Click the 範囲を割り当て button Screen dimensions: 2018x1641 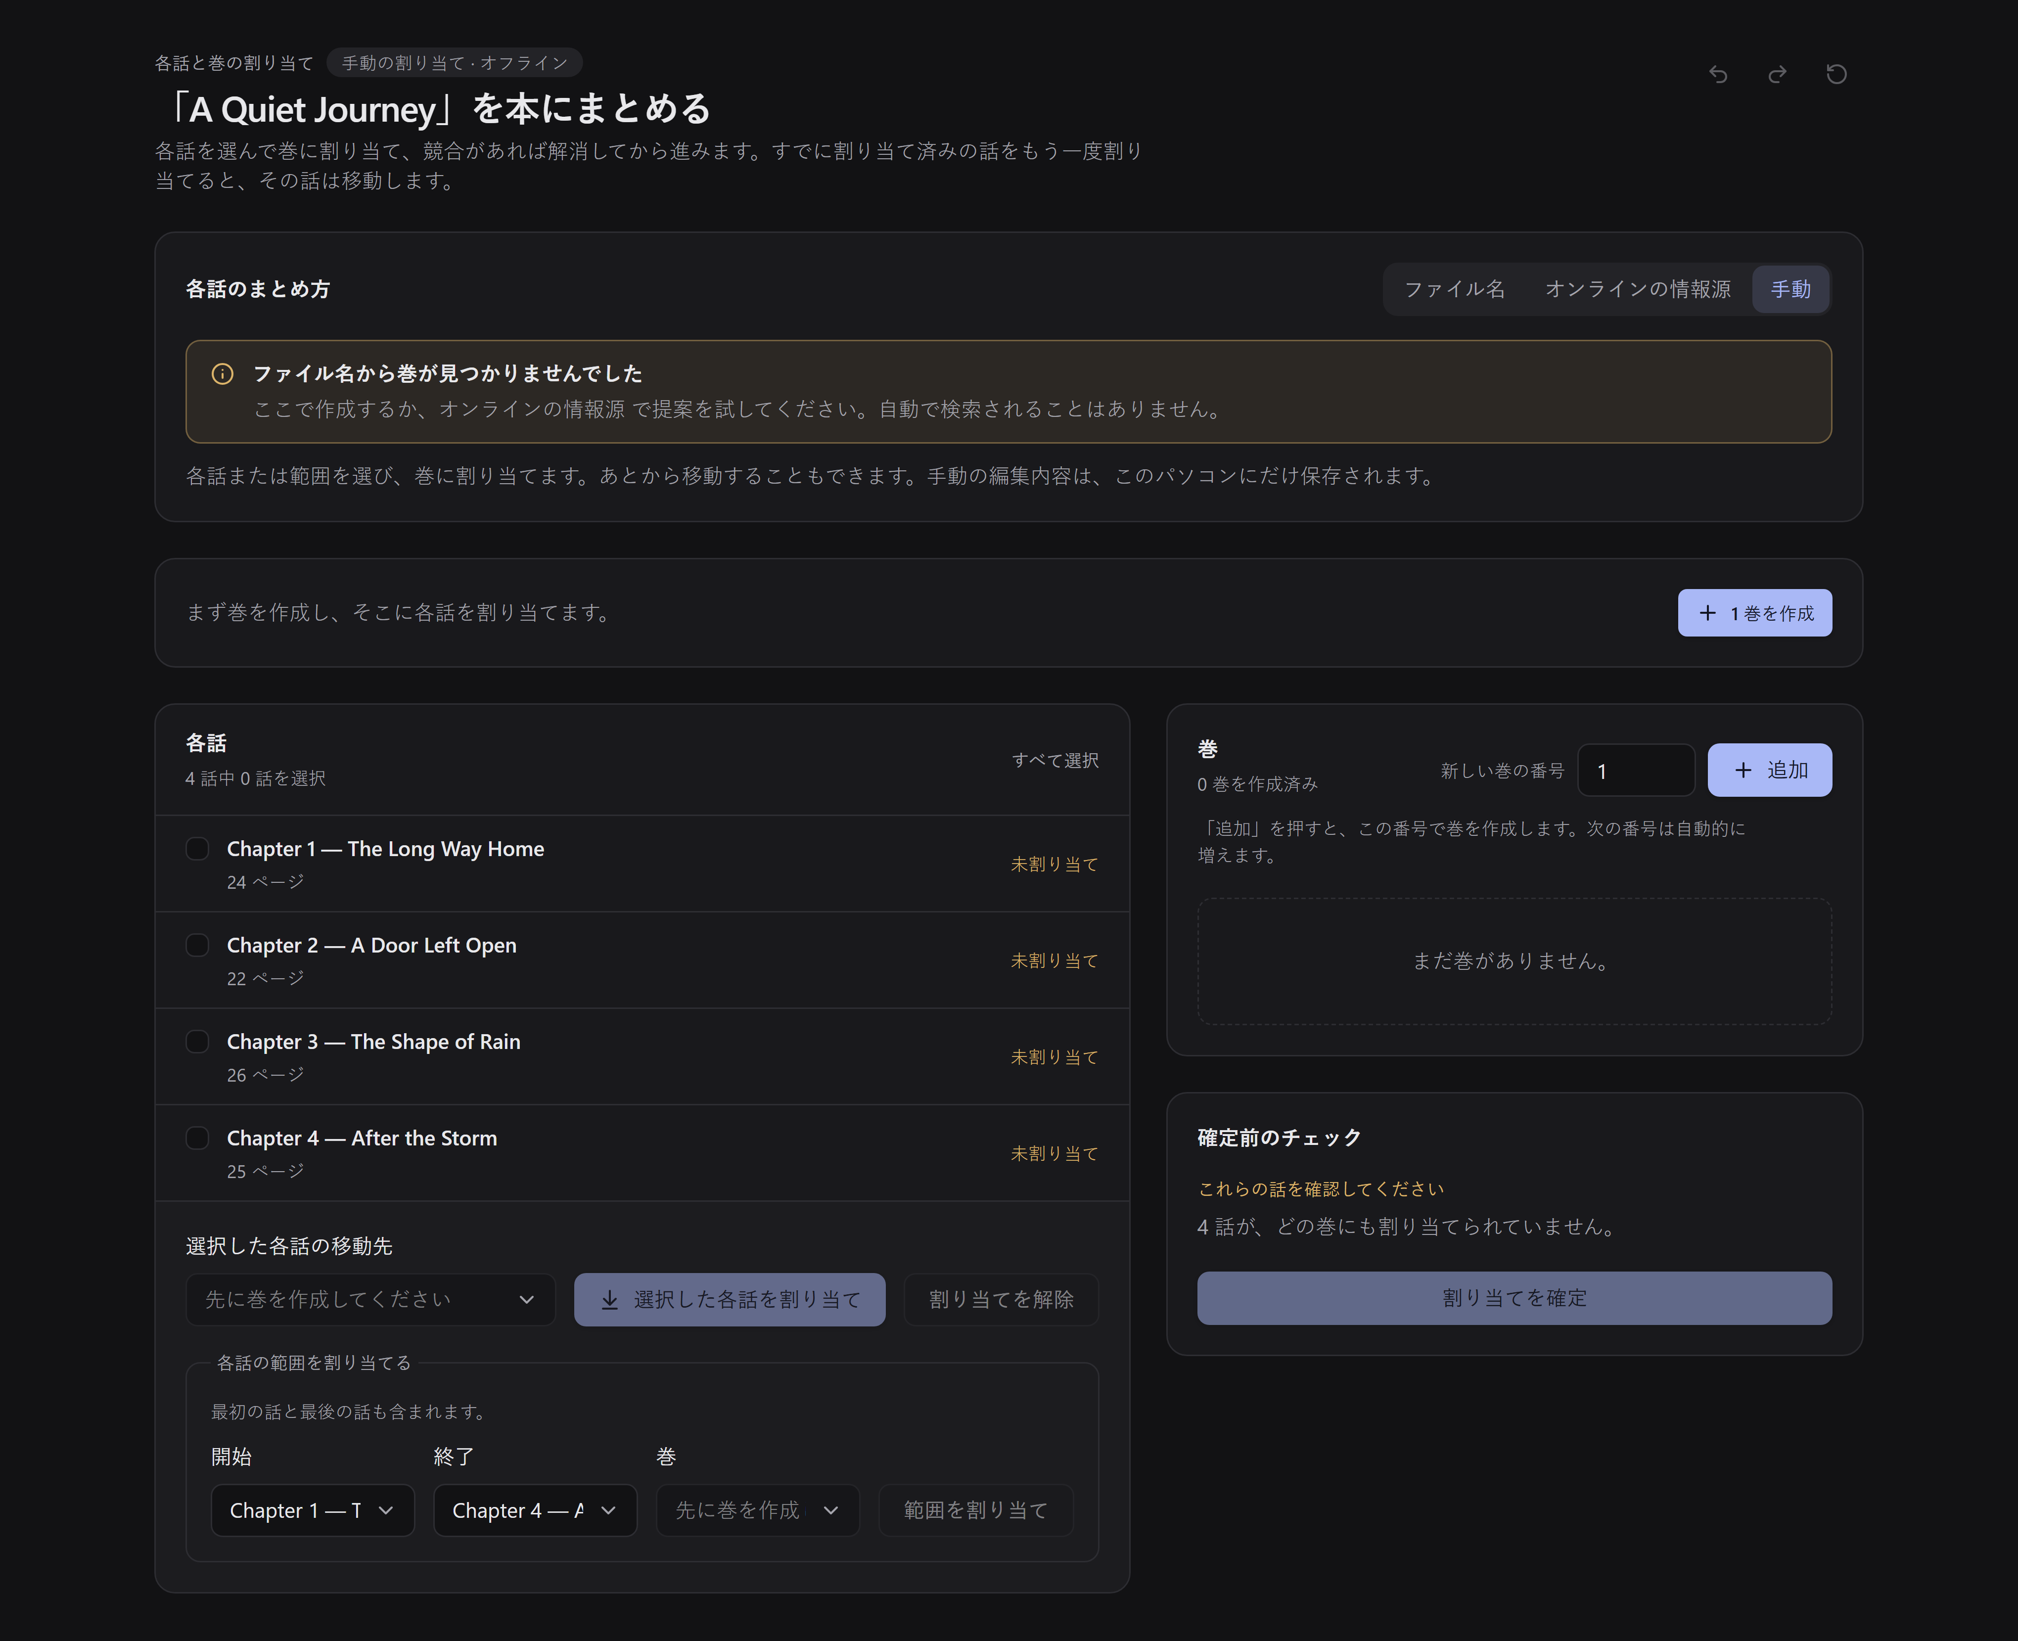tap(976, 1510)
